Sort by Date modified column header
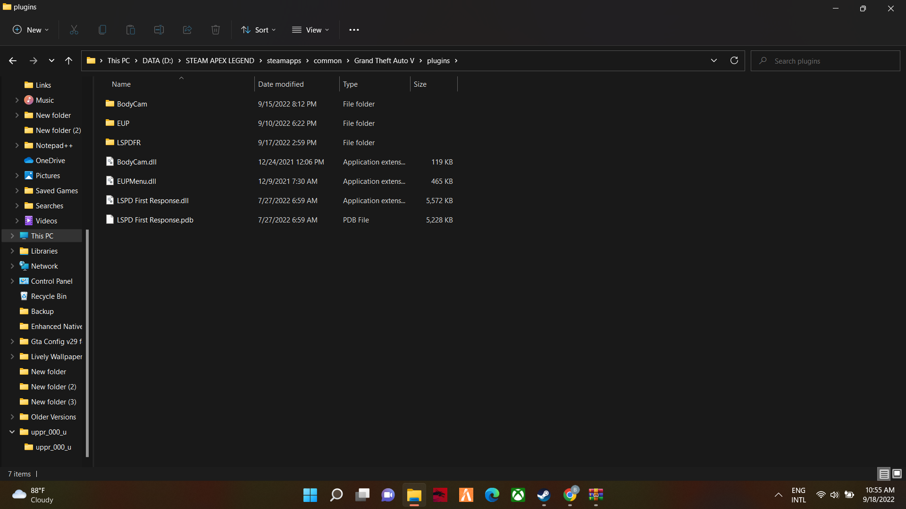Screen dimensions: 906x509 pos(281,84)
